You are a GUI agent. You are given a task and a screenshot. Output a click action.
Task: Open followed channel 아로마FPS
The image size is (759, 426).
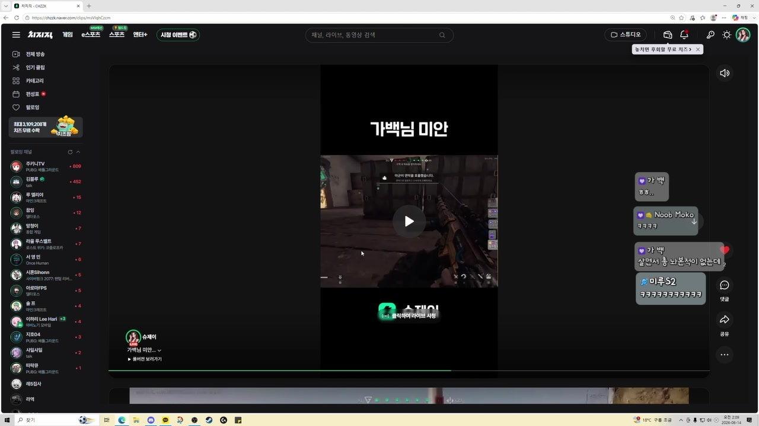pyautogui.click(x=46, y=291)
